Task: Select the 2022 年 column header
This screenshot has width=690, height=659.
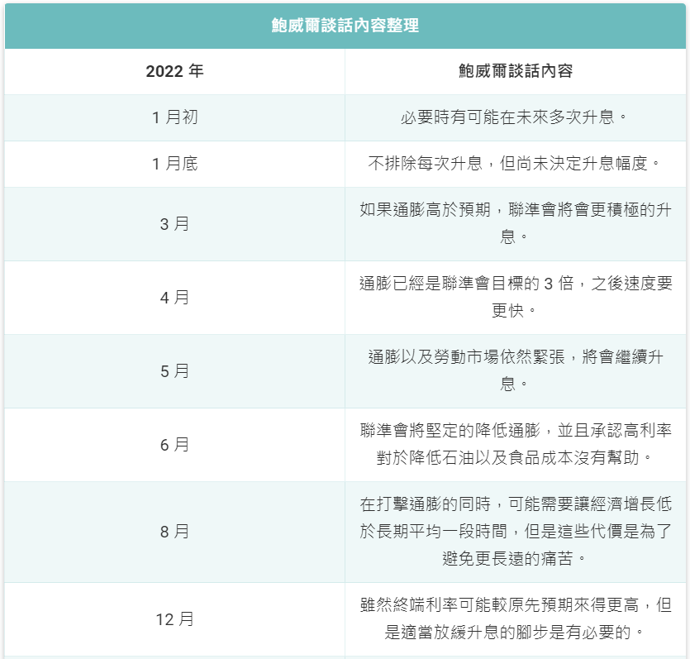Action: point(174,71)
